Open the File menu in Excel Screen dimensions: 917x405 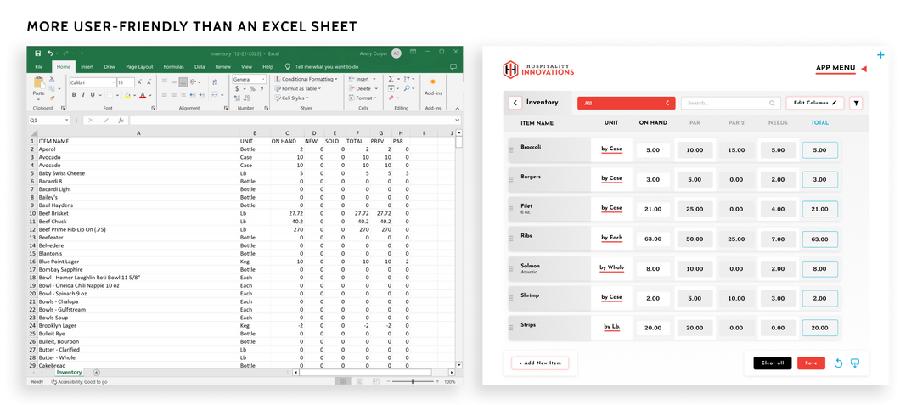[x=38, y=67]
